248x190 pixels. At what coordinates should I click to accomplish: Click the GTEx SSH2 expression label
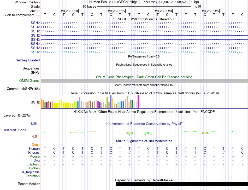[35, 102]
